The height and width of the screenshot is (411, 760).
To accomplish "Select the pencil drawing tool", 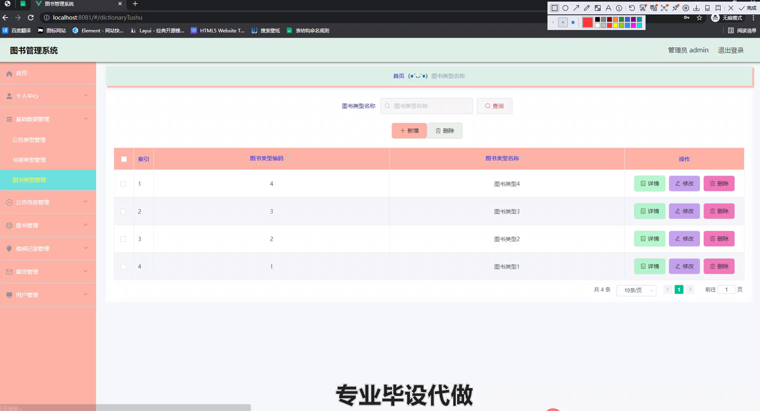I will (587, 8).
